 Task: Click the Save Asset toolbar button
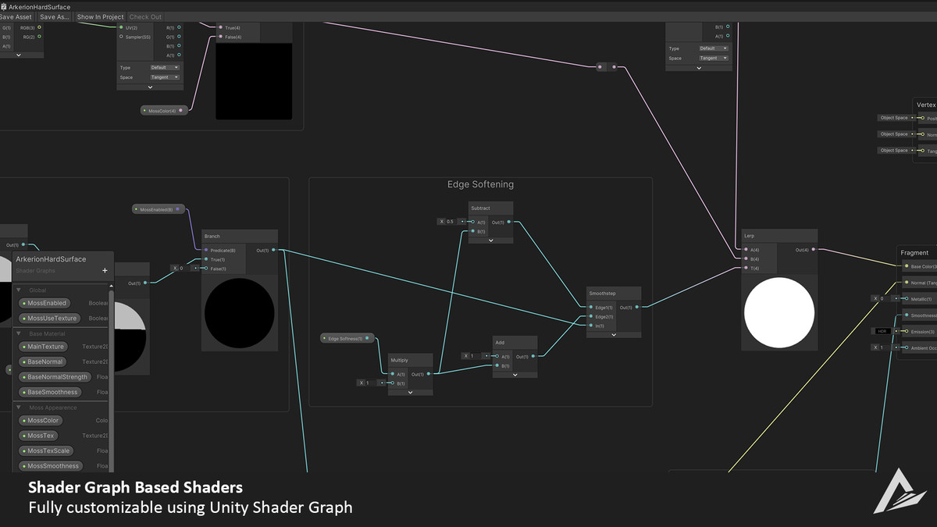click(x=16, y=16)
